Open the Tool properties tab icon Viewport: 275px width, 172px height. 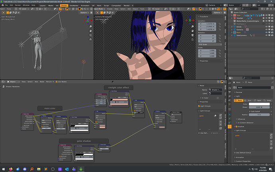coord(230,83)
